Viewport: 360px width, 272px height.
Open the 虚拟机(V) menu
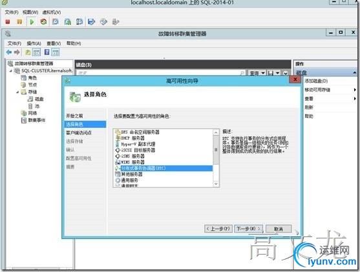[52, 12]
